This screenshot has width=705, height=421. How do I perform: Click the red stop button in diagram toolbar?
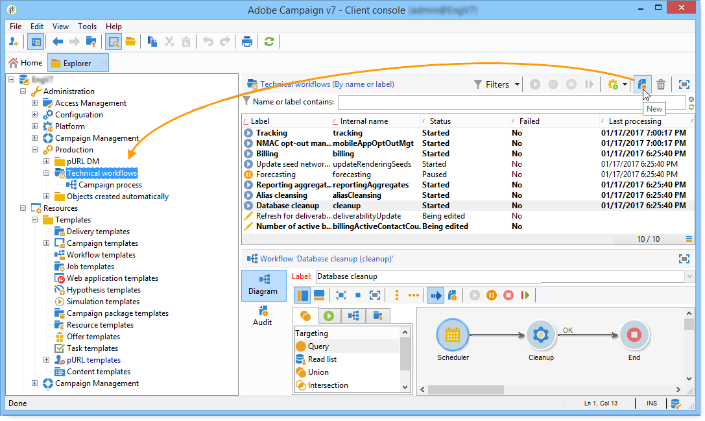(508, 295)
